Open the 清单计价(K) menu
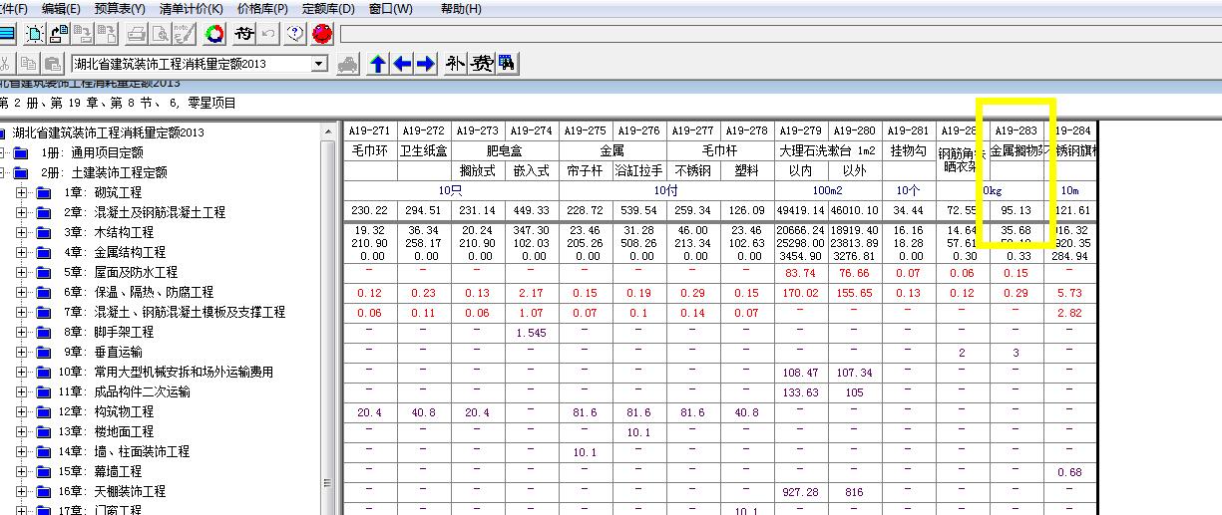This screenshot has height=515, width=1222. pos(191,9)
